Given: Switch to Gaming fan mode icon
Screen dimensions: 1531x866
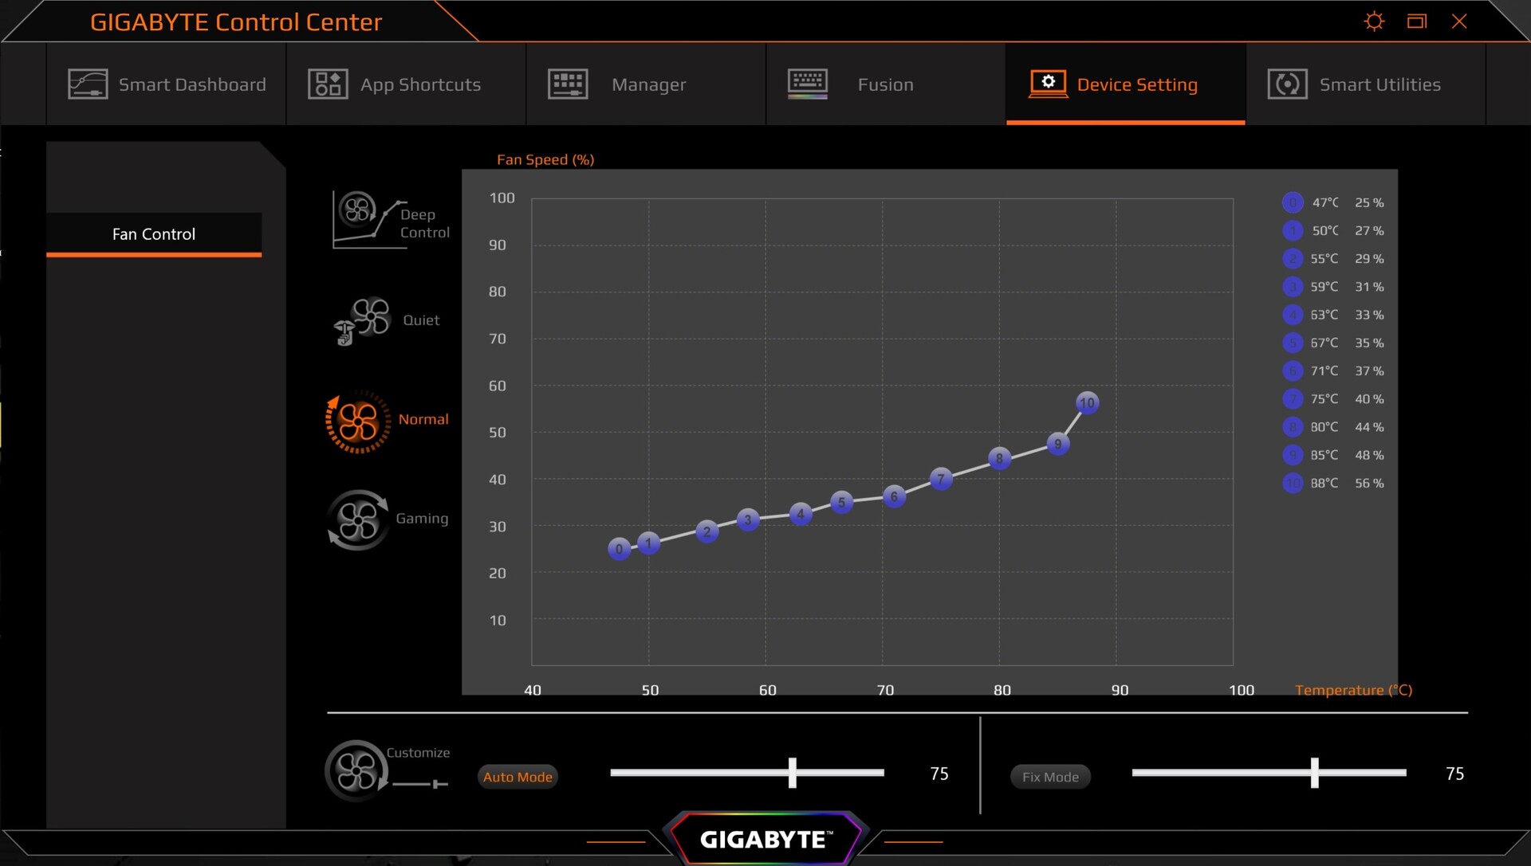Looking at the screenshot, I should [358, 519].
